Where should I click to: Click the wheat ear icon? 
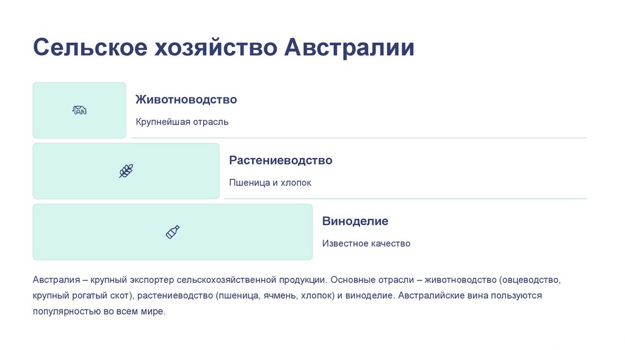(x=126, y=171)
